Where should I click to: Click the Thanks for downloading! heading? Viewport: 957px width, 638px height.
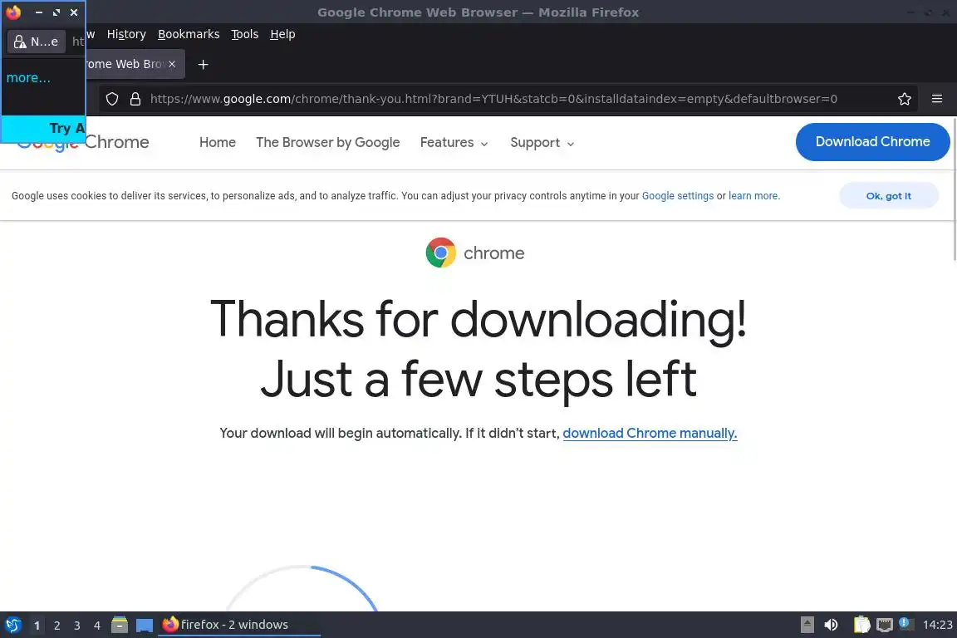click(478, 318)
